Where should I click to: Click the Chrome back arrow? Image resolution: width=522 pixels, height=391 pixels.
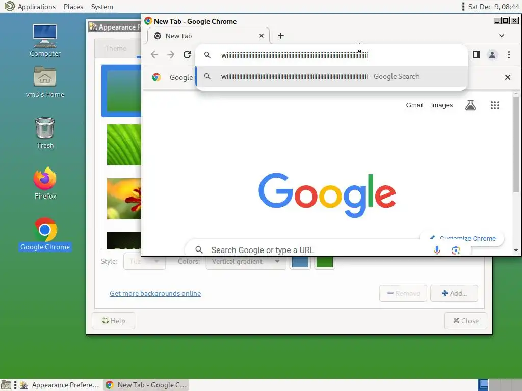coord(154,54)
